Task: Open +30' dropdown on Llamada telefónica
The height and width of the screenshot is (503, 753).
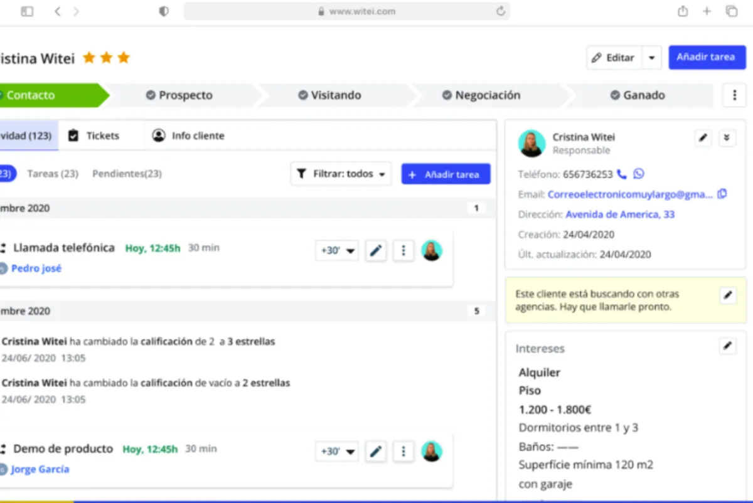Action: [x=338, y=251]
